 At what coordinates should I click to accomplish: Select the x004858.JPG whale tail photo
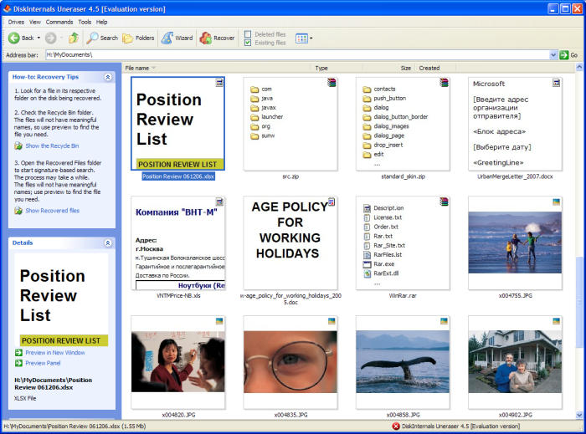403,362
